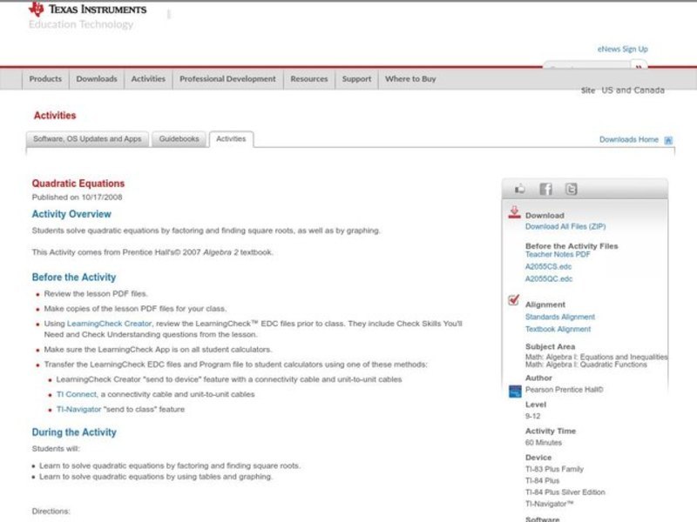Click the eNews Sign Up link
The width and height of the screenshot is (697, 522).
(622, 50)
